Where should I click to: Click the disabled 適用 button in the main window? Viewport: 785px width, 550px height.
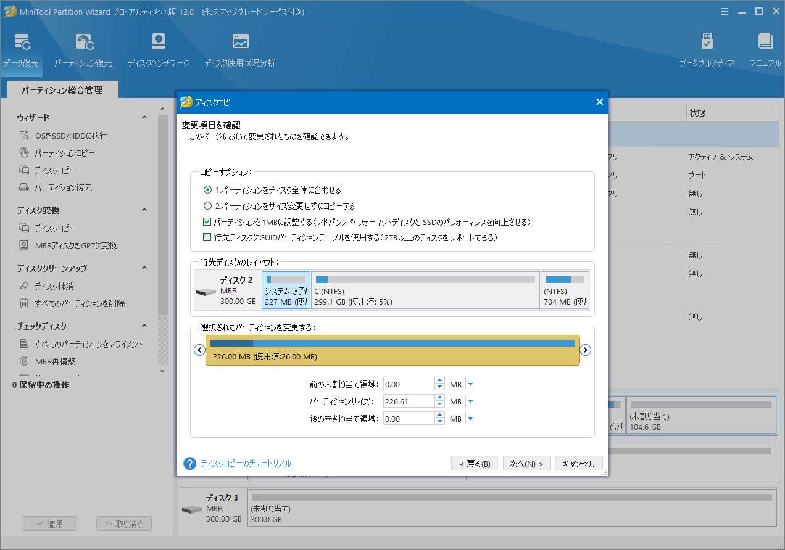click(49, 524)
